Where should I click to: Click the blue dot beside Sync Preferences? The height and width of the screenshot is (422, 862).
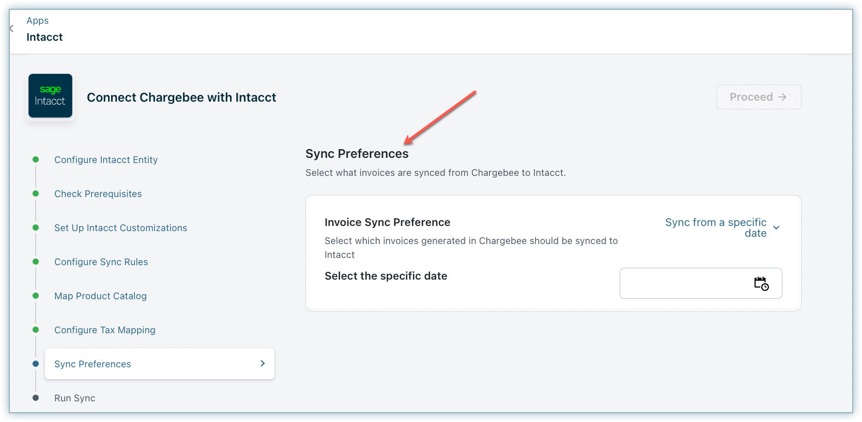(36, 364)
